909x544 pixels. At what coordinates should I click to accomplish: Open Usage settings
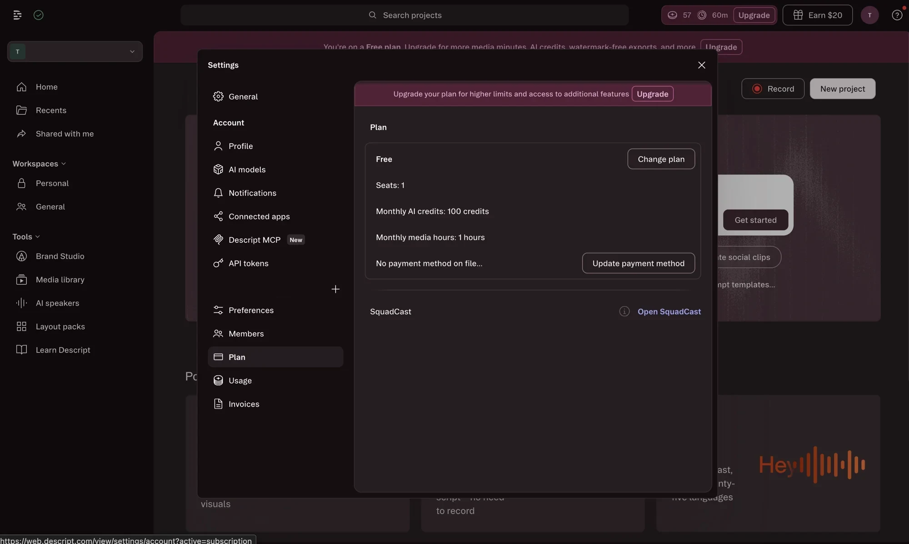275,380
